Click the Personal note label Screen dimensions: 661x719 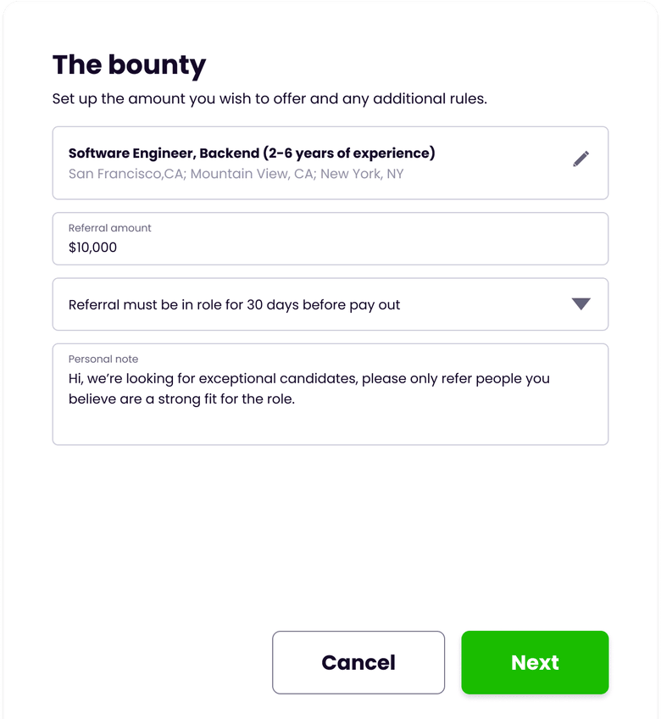pyautogui.click(x=103, y=359)
